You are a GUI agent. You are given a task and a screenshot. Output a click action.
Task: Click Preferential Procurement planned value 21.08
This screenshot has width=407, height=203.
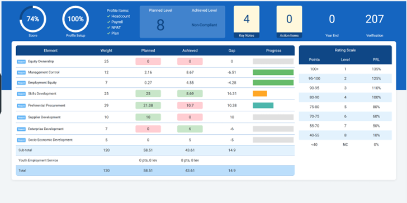pos(148,105)
